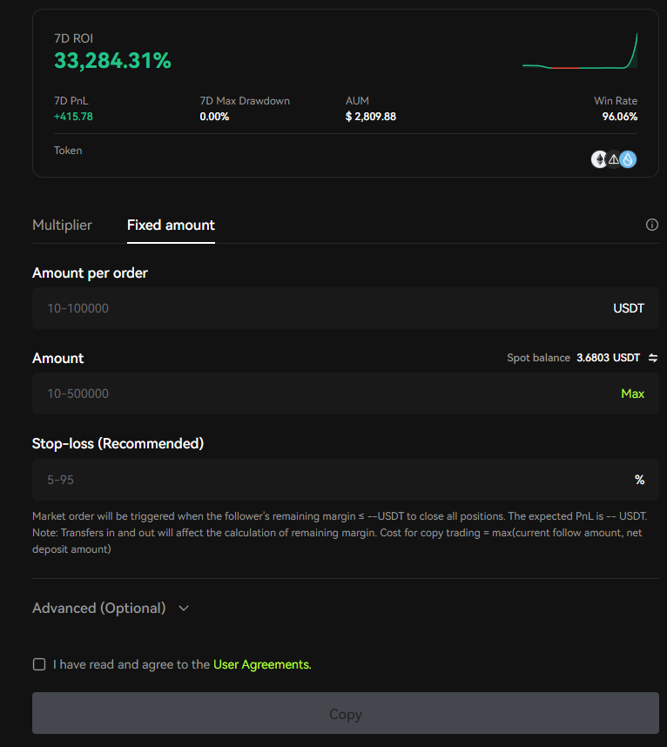667x747 pixels.
Task: Switch to the Multiplier tab
Action: (62, 225)
